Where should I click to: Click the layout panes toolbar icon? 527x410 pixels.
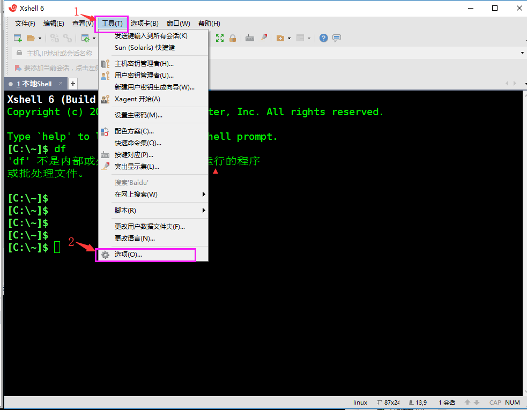(x=300, y=38)
